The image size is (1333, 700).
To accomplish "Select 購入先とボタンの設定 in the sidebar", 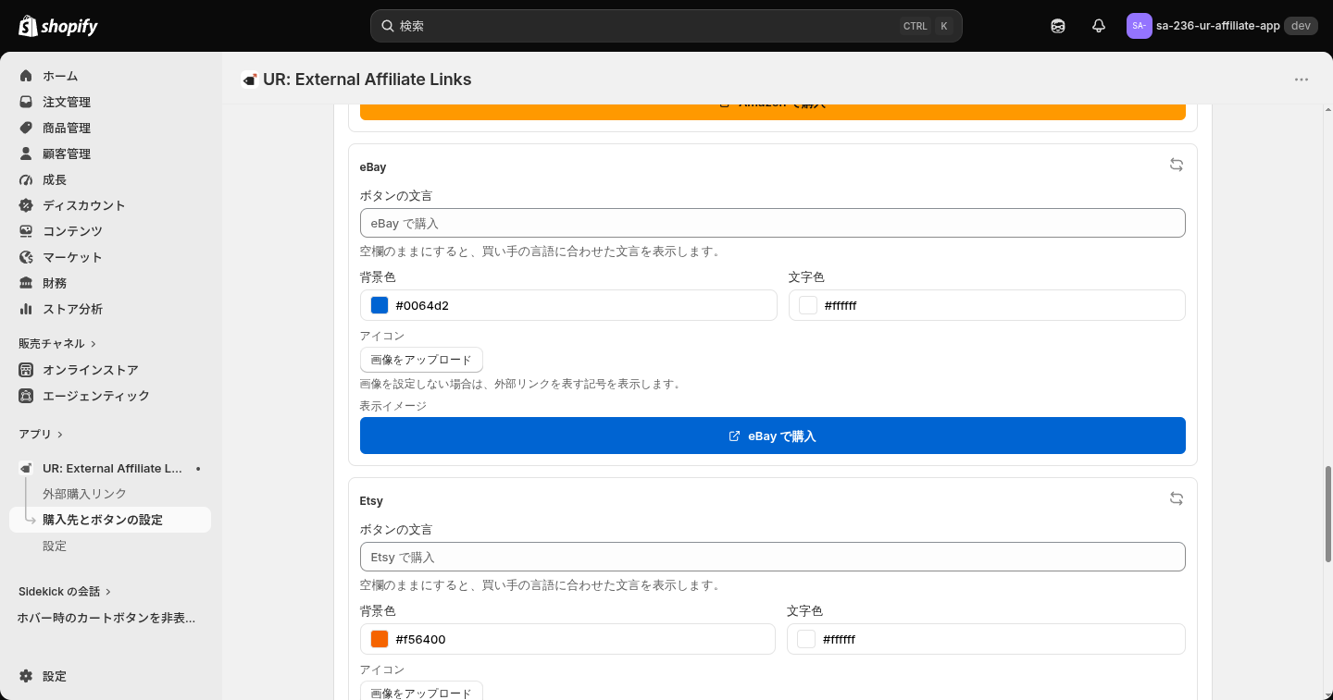I will [110, 520].
